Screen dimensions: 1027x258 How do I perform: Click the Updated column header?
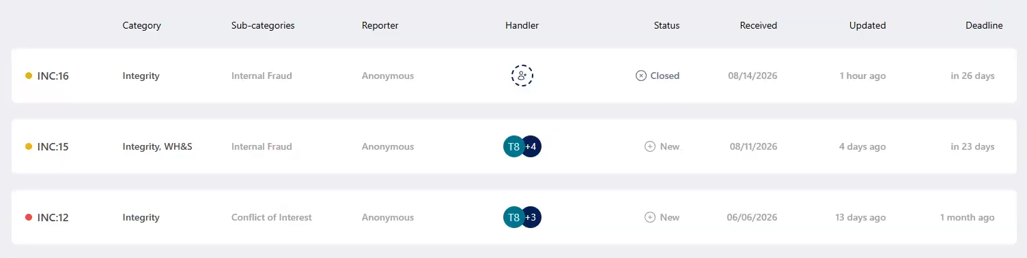tap(867, 25)
